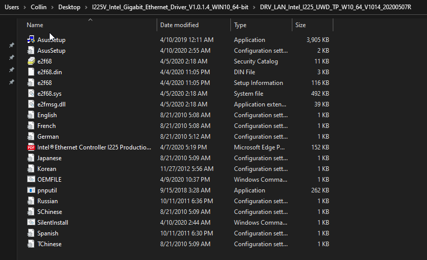Select the Japanese configuration file icon
The image size is (427, 260).
pos(31,158)
